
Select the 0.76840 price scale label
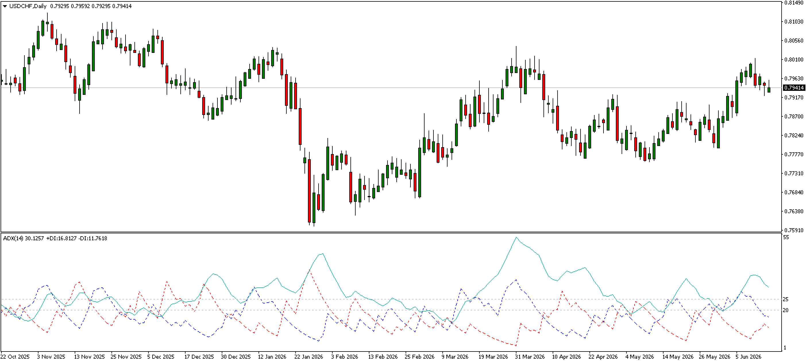pyautogui.click(x=794, y=192)
